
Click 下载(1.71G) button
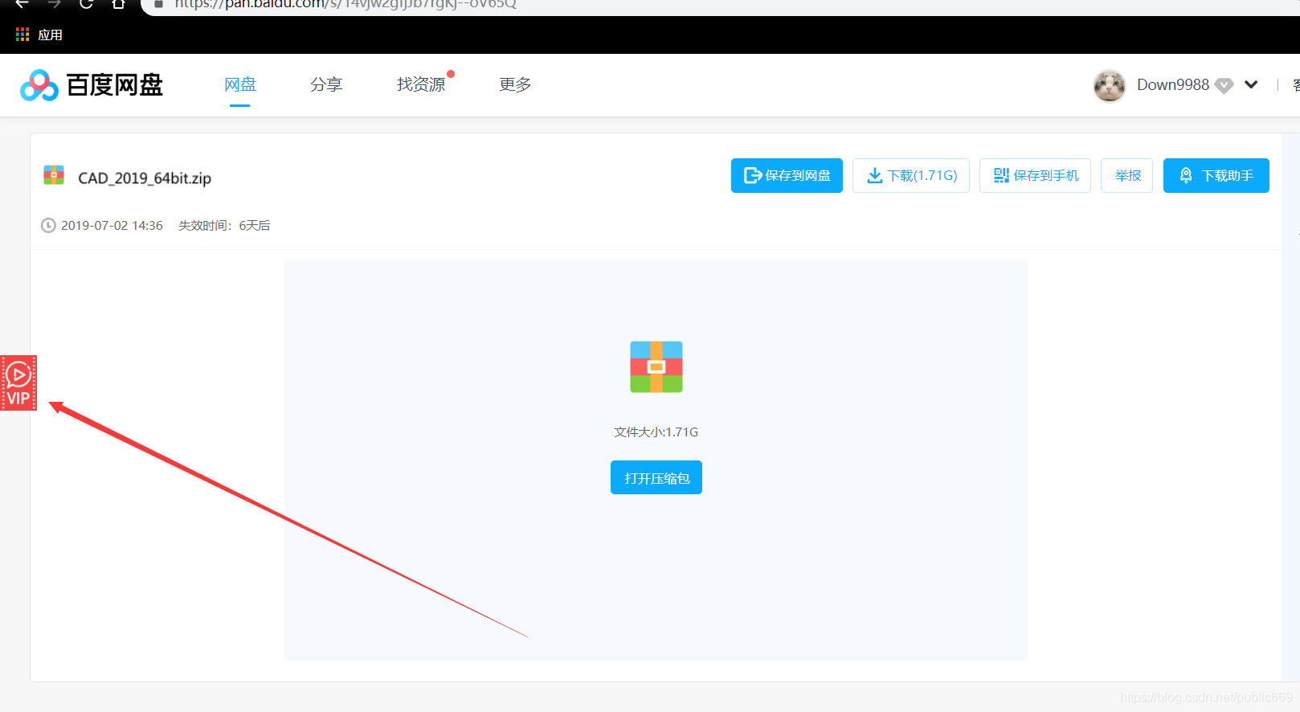[911, 175]
